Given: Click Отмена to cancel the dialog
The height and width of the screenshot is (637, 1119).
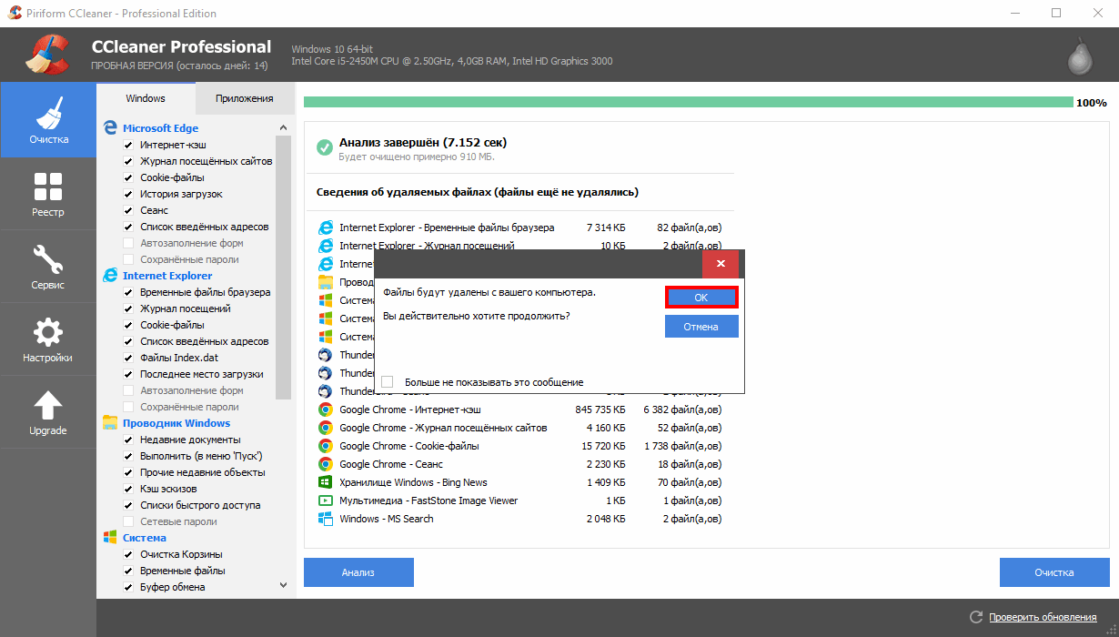Looking at the screenshot, I should (x=701, y=327).
